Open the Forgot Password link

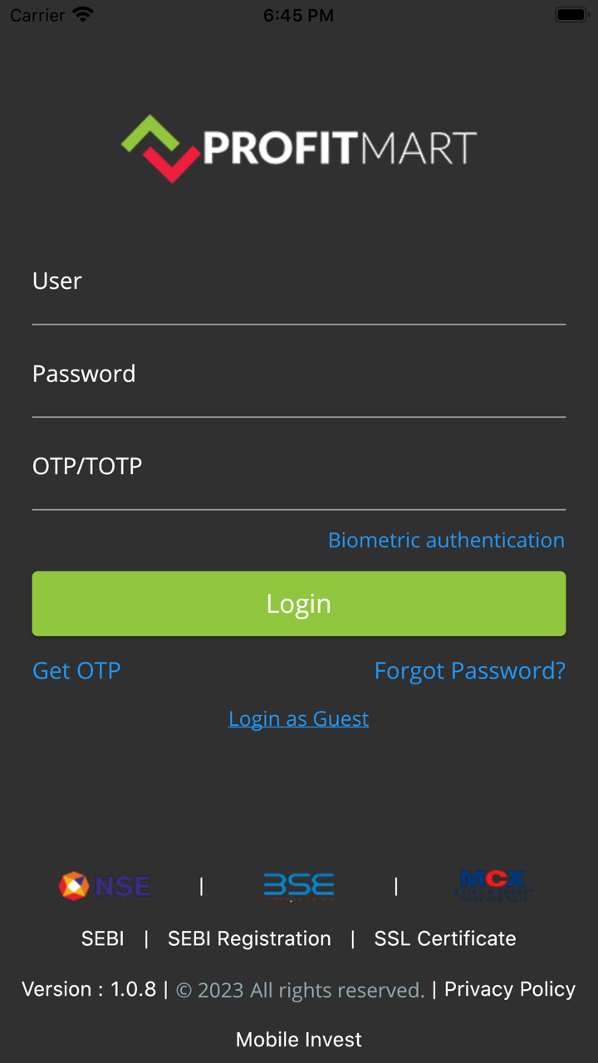coord(469,671)
